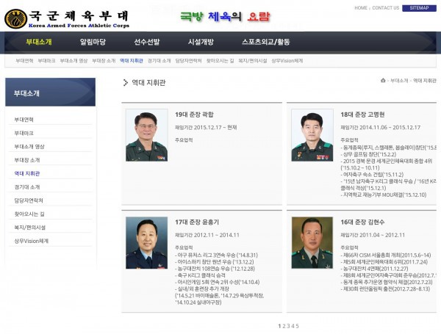Select 부대마크 in the top submenu bar
Screen dimensions: 441x334
(x=47, y=61)
